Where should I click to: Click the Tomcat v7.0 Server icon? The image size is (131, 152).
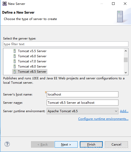coord(15,61)
